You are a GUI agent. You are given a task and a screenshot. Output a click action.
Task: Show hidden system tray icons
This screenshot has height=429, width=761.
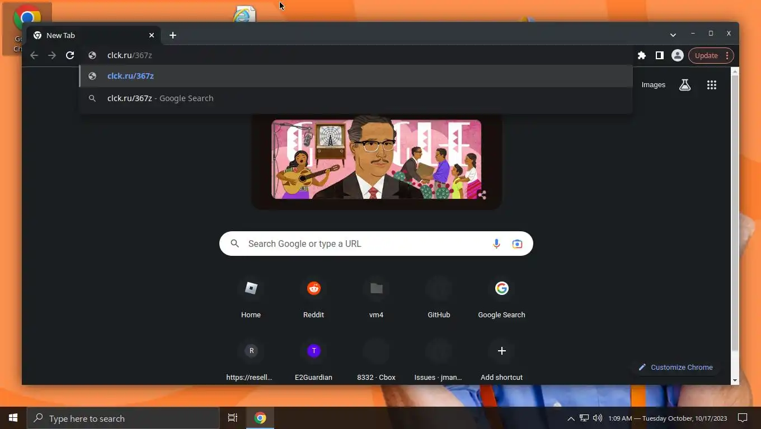pyautogui.click(x=571, y=418)
